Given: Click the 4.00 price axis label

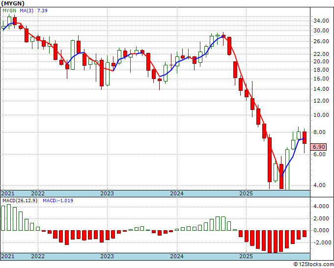Looking at the screenshot, I should point(320,186).
